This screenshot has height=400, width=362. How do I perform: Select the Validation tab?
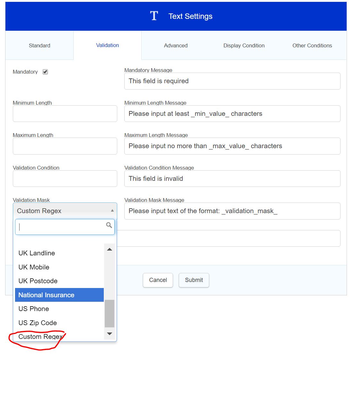[x=107, y=45]
